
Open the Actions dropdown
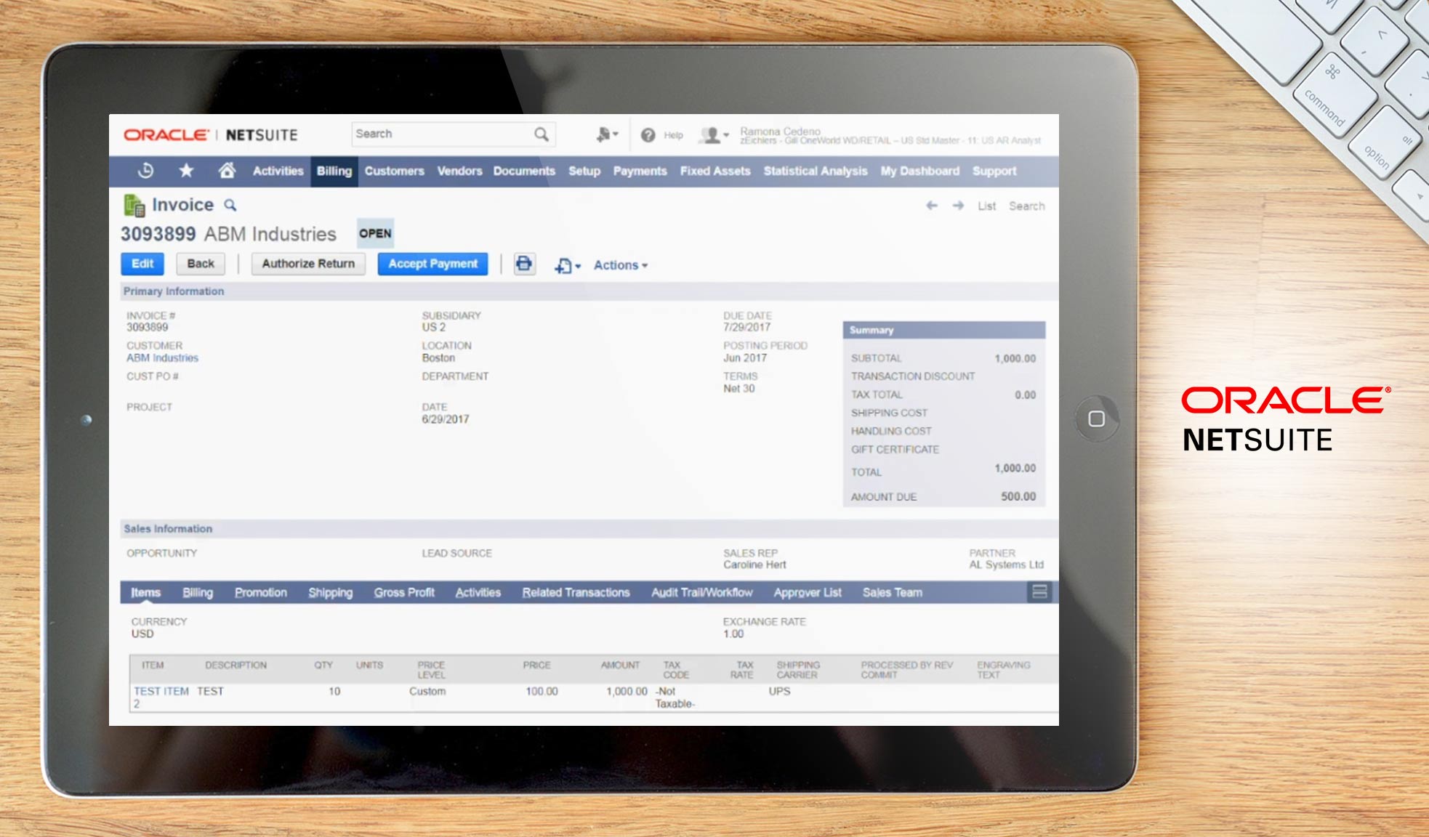pyautogui.click(x=619, y=265)
